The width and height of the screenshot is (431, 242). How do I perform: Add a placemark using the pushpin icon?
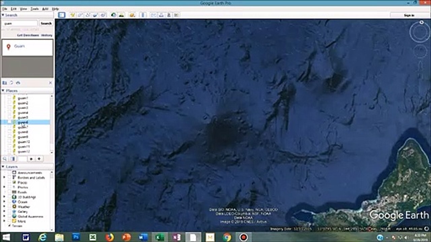point(72,15)
